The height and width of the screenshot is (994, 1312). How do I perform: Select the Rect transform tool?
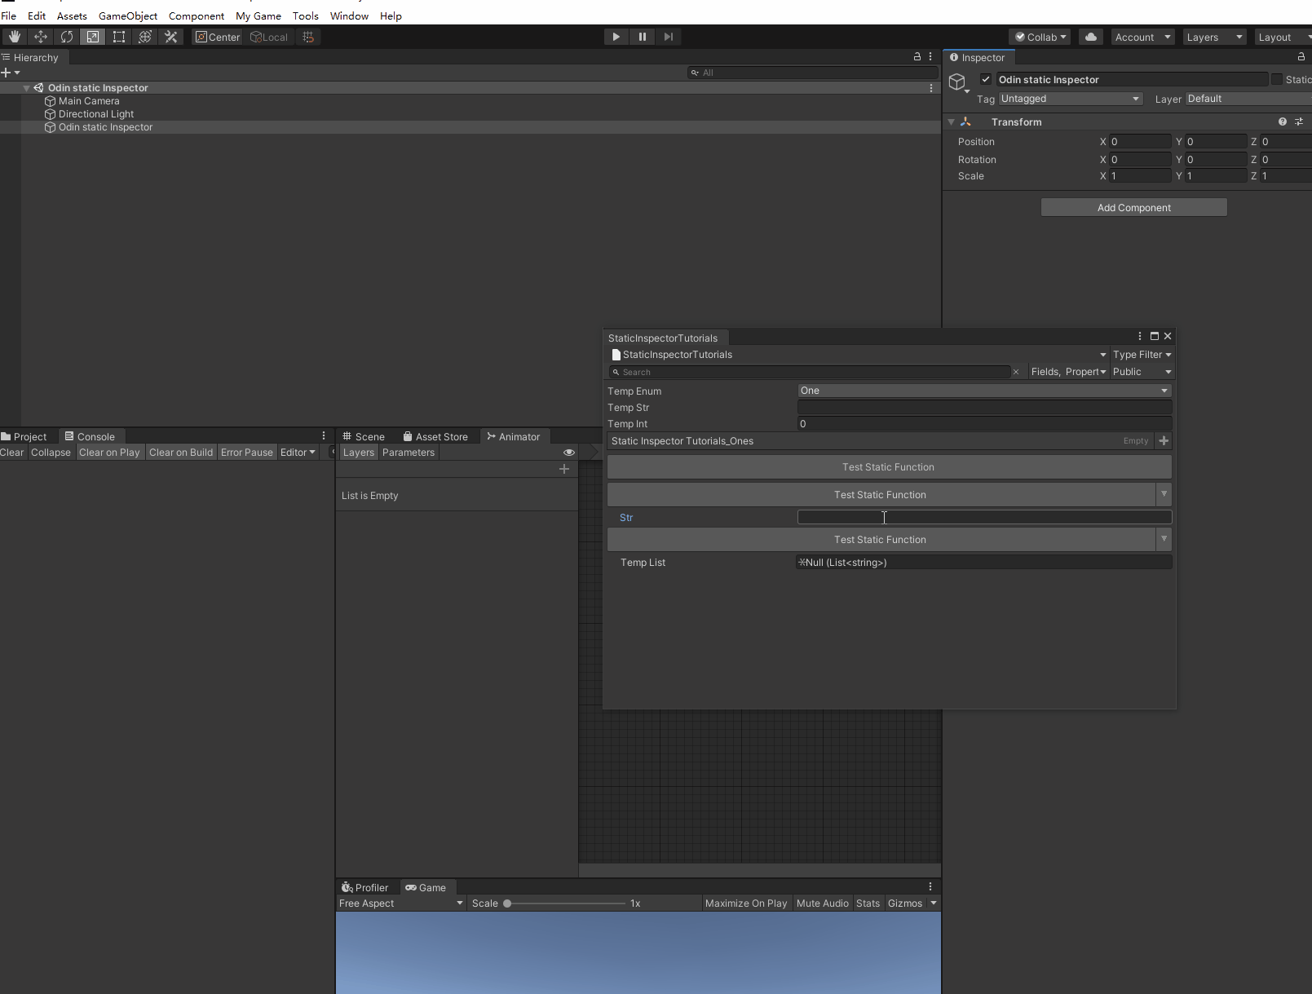[119, 37]
